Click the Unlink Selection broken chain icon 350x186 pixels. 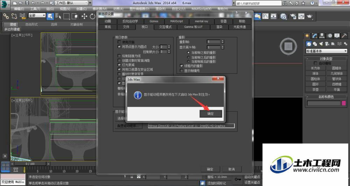pos(14,16)
